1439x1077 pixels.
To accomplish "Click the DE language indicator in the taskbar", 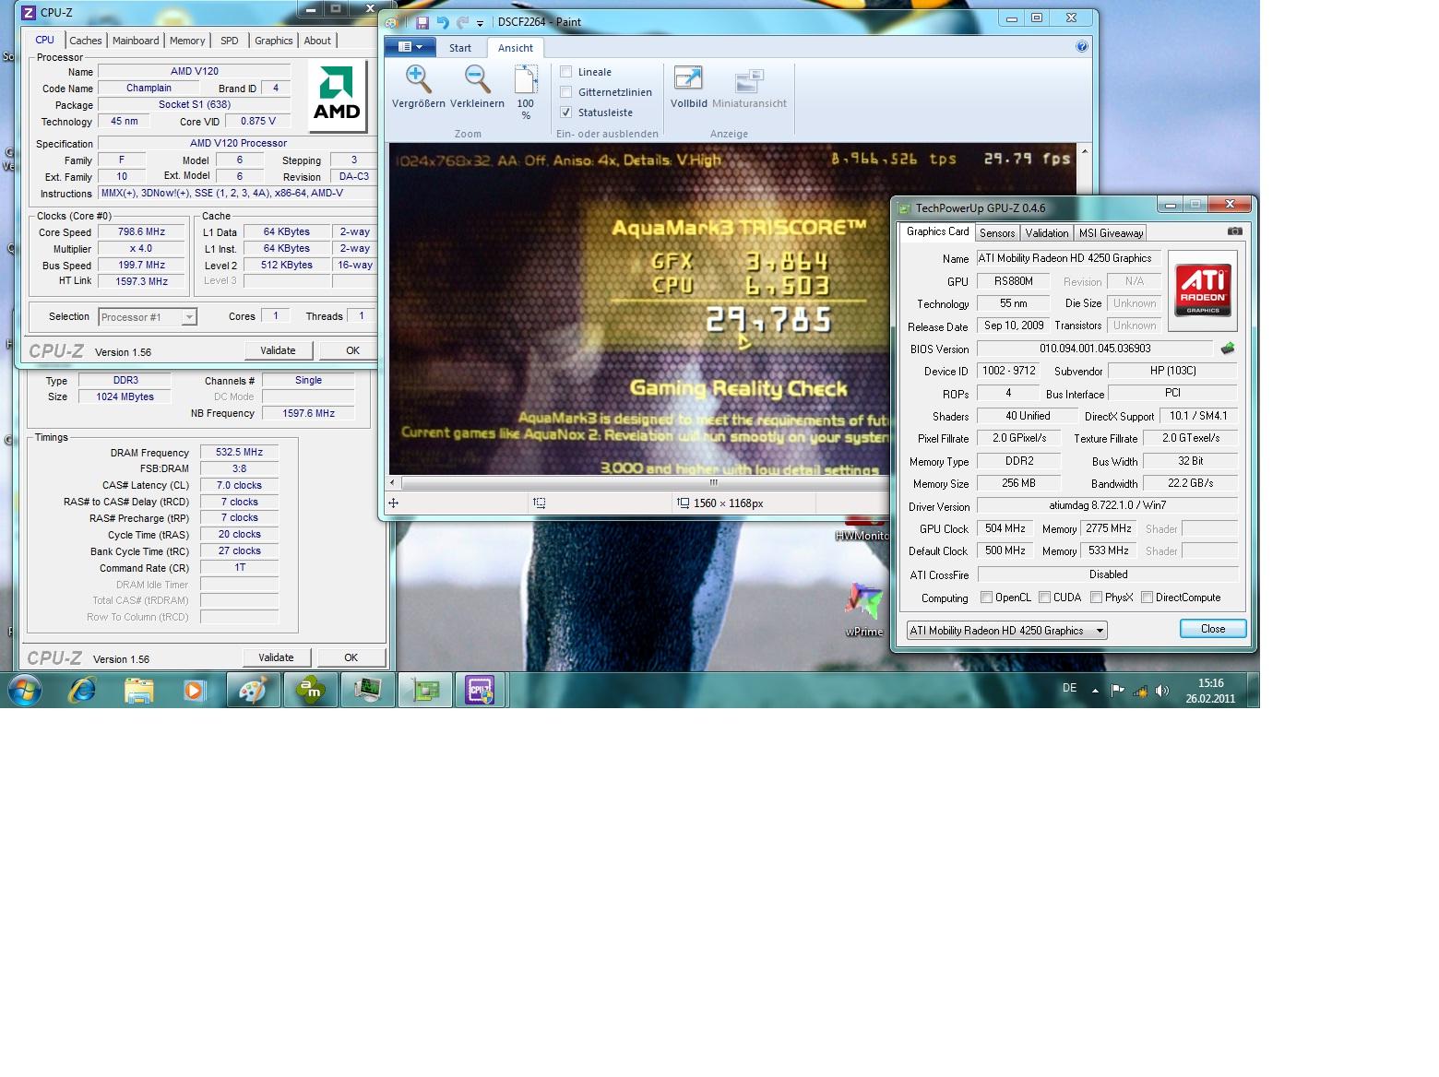I will click(1070, 688).
